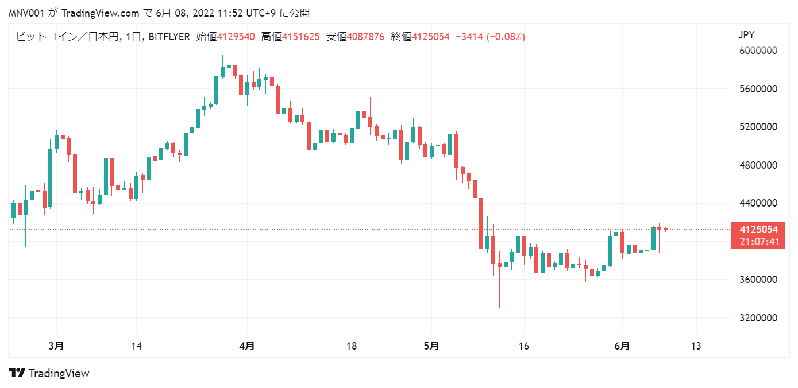Click the 6月 date axis label
Image resolution: width=798 pixels, height=388 pixels.
(622, 346)
